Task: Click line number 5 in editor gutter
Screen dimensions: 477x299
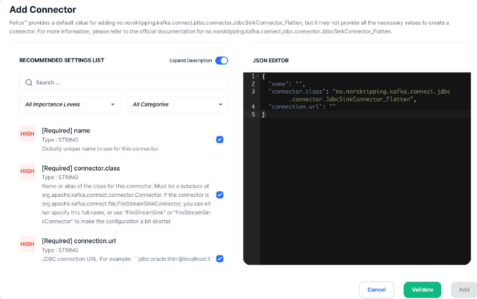Action: click(253, 114)
